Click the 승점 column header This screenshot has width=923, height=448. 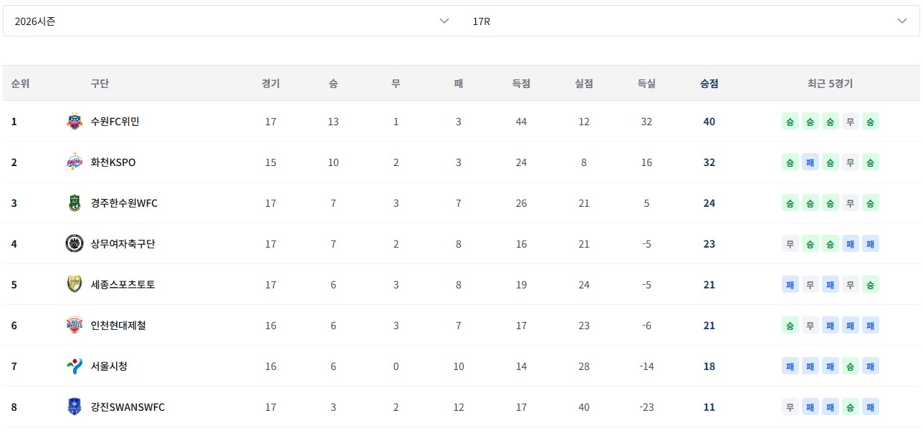[709, 84]
